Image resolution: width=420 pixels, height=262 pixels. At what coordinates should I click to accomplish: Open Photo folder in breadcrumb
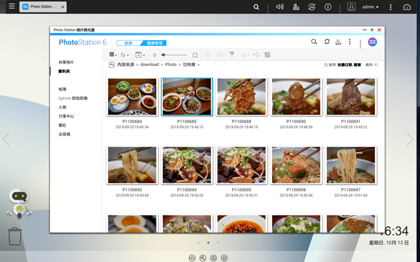[170, 65]
